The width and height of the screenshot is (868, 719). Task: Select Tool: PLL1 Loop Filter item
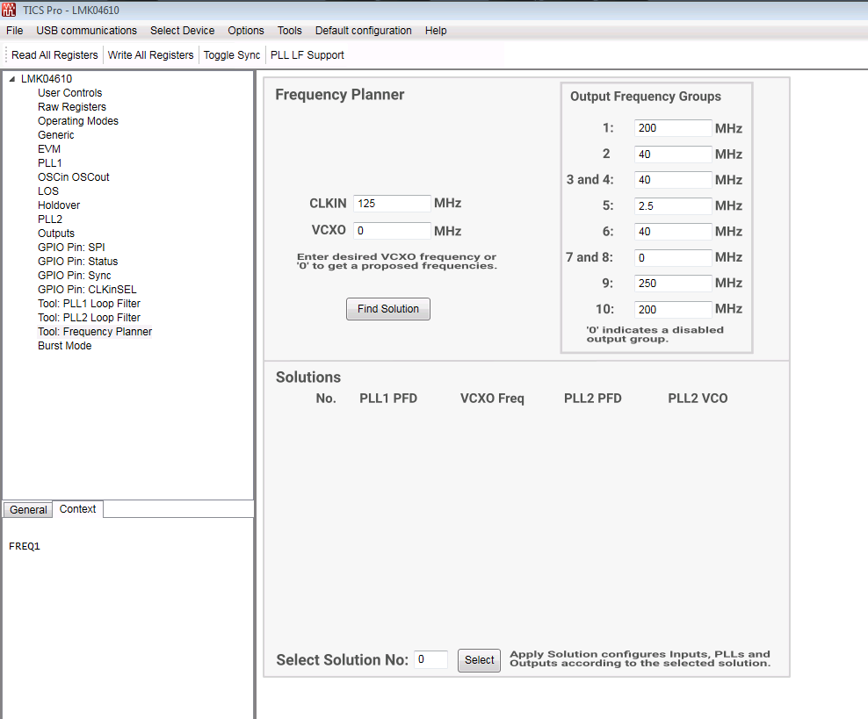[x=89, y=304]
